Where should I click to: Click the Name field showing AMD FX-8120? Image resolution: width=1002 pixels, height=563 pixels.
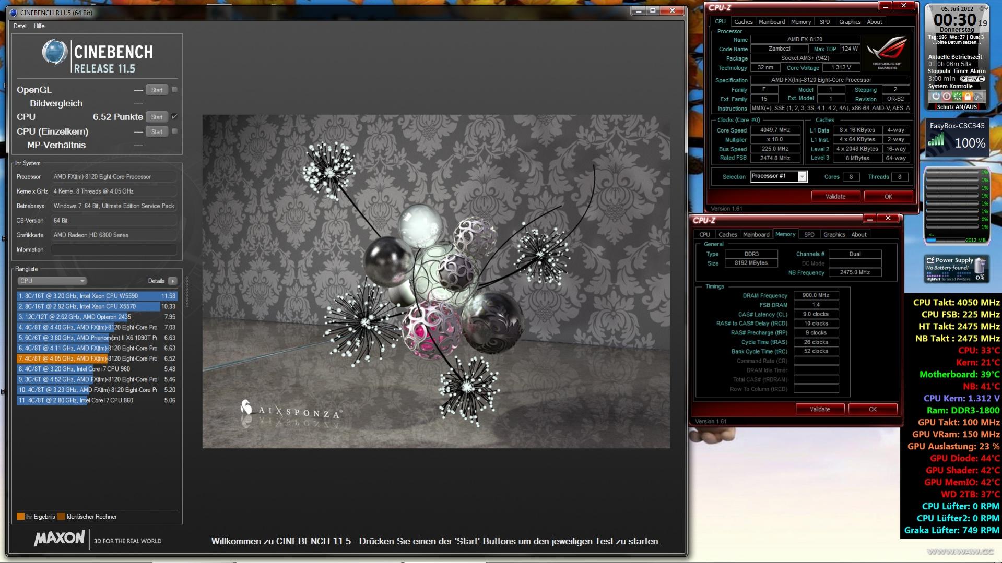pyautogui.click(x=805, y=39)
